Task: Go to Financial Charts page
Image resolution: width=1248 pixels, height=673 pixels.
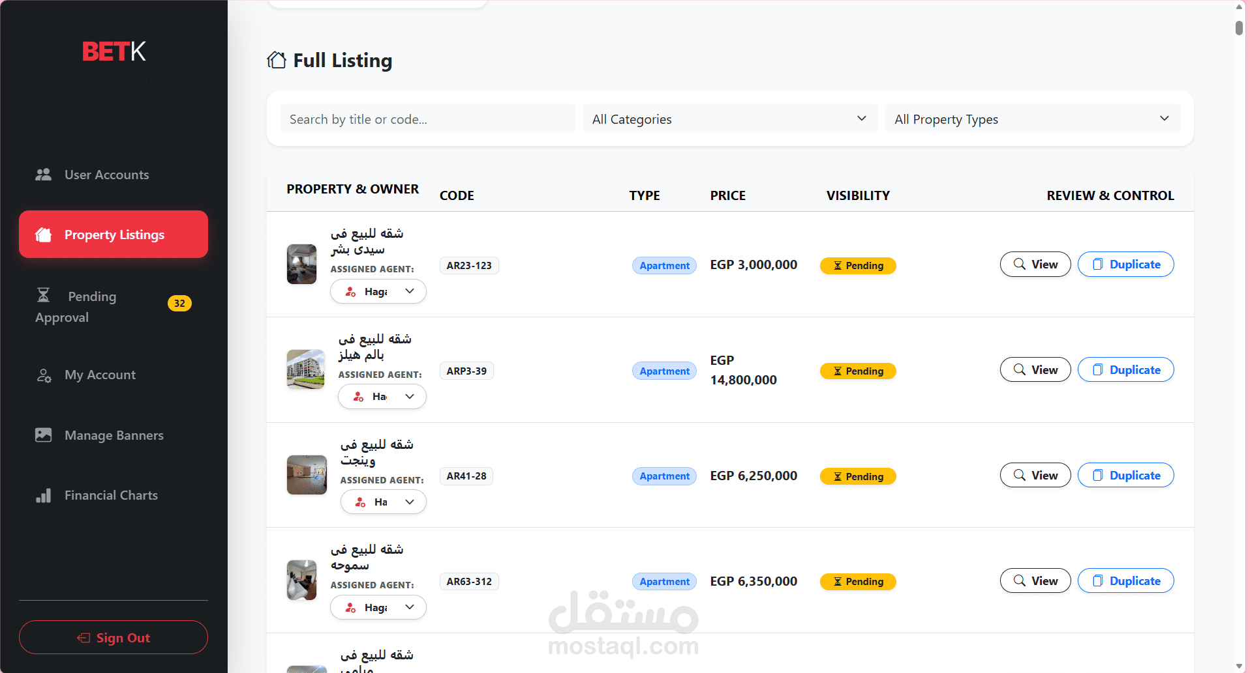Action: (x=111, y=496)
